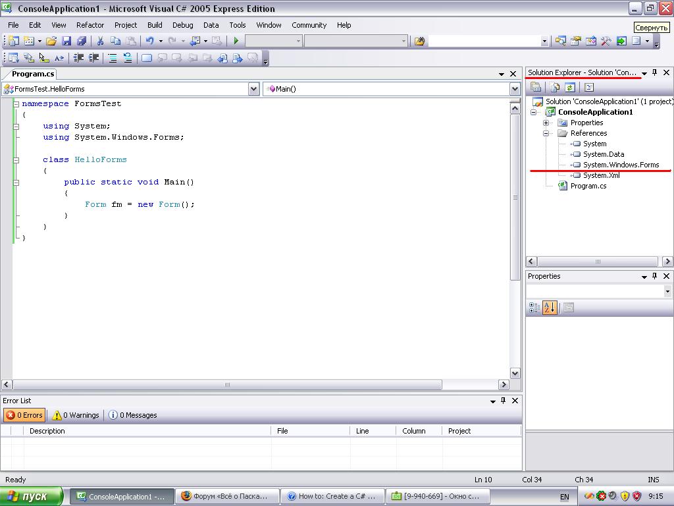The image size is (674, 506).
Task: Open the Build menu
Action: 155,25
